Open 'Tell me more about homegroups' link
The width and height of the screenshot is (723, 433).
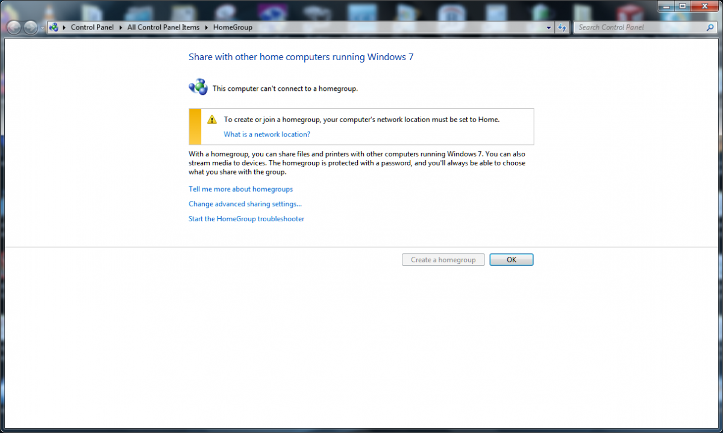coord(240,189)
